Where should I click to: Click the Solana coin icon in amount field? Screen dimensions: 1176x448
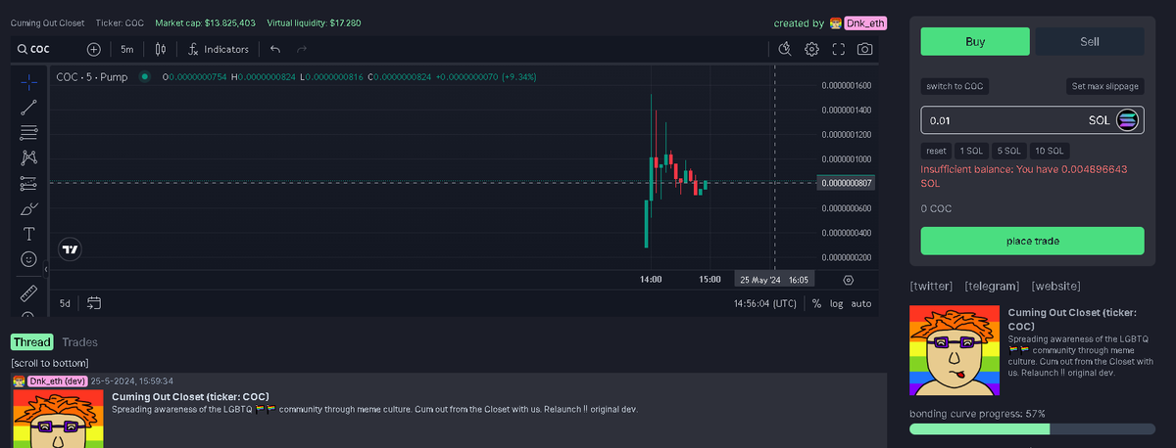click(x=1127, y=120)
